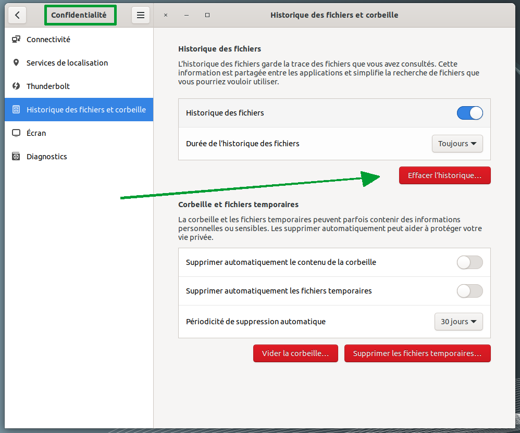
Task: Click the bold Historique des fichiers section heading
Action: [219, 49]
